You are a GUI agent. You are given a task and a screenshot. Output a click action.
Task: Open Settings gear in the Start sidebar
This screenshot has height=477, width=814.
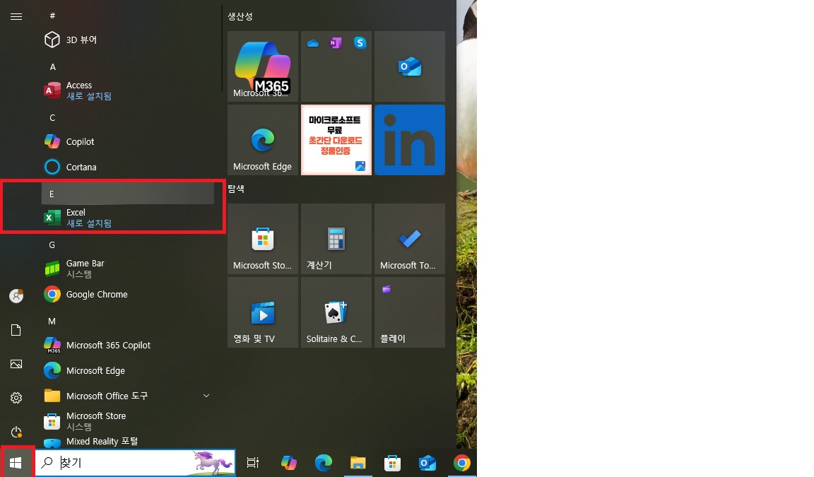tap(16, 398)
